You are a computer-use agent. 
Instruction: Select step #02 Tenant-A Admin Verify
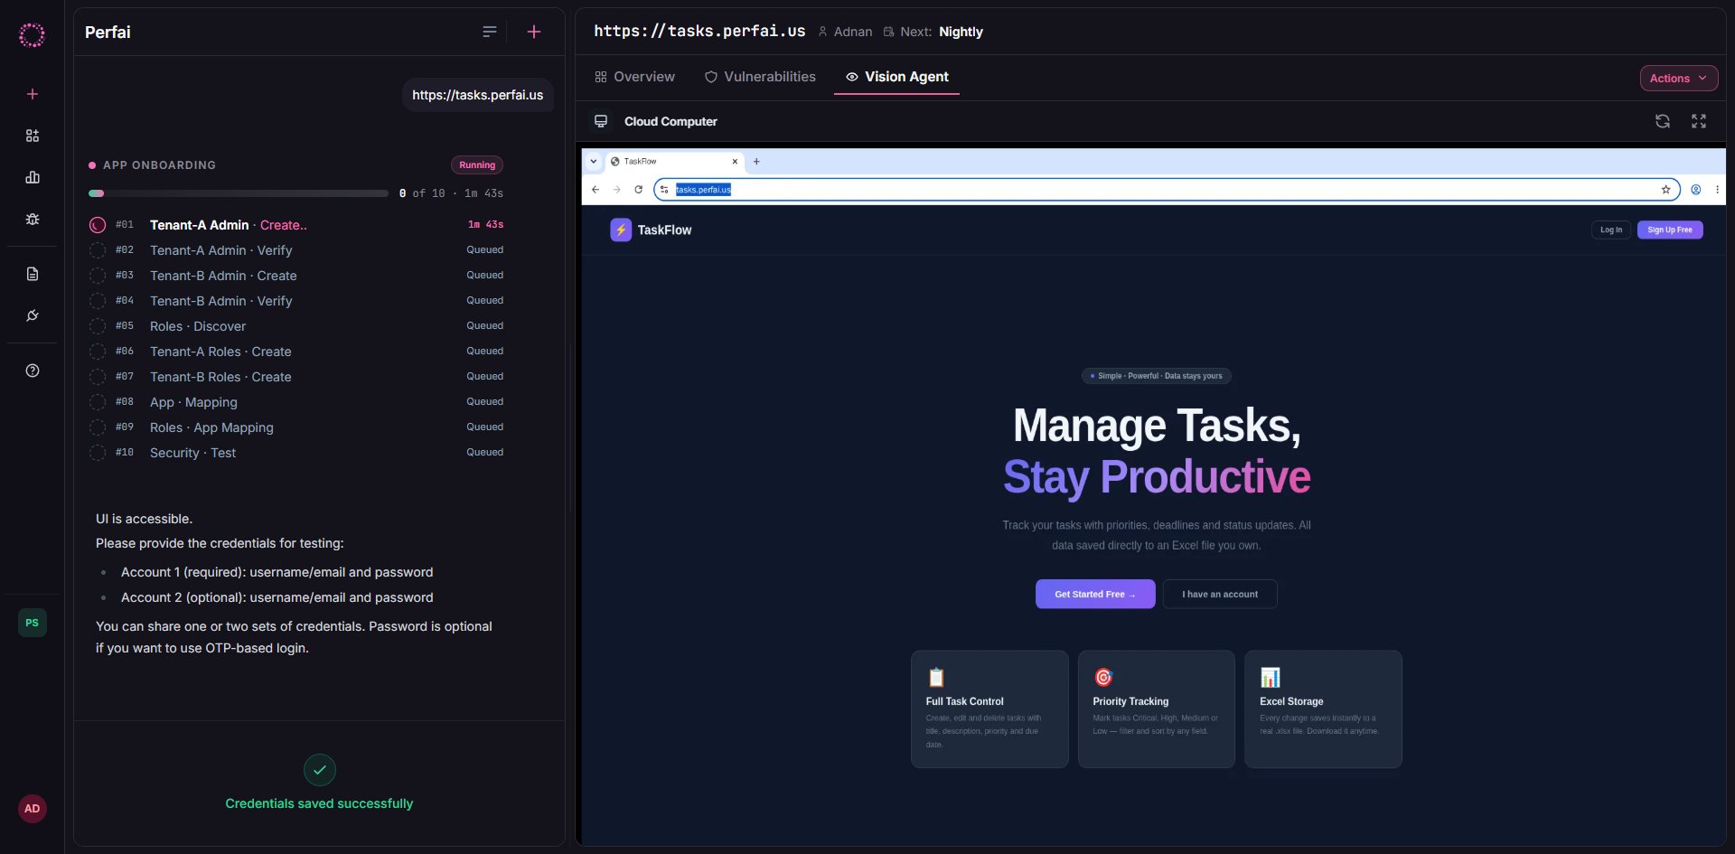tap(296, 250)
